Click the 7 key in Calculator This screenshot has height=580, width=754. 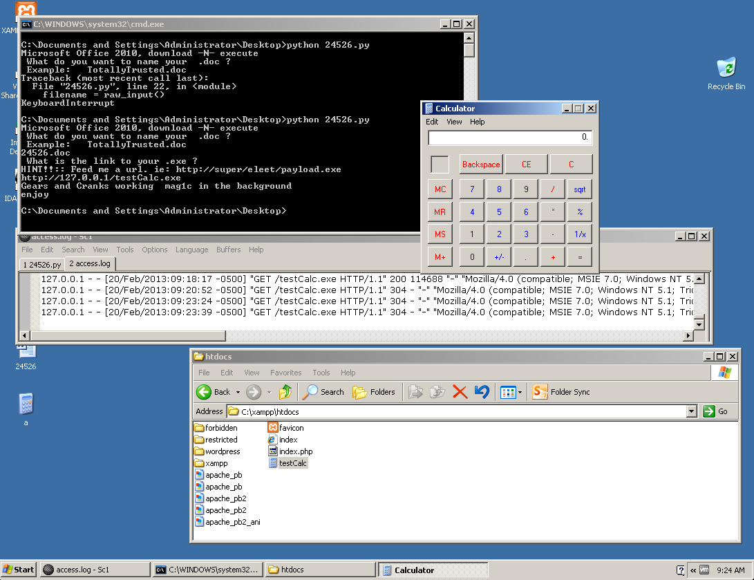click(472, 189)
